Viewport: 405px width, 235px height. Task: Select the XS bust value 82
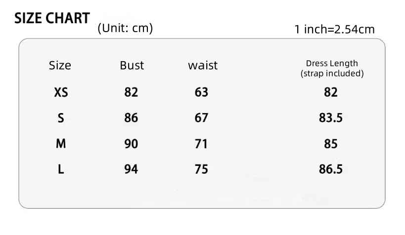point(131,92)
